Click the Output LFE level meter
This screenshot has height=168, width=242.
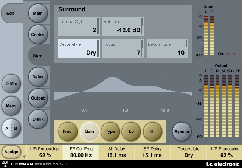(237, 106)
